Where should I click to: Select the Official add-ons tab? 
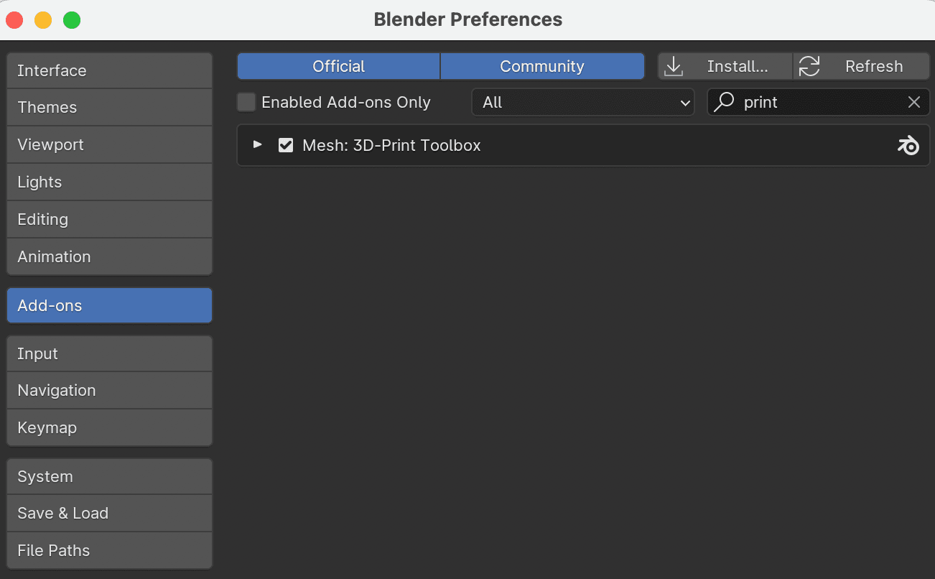[x=338, y=66]
